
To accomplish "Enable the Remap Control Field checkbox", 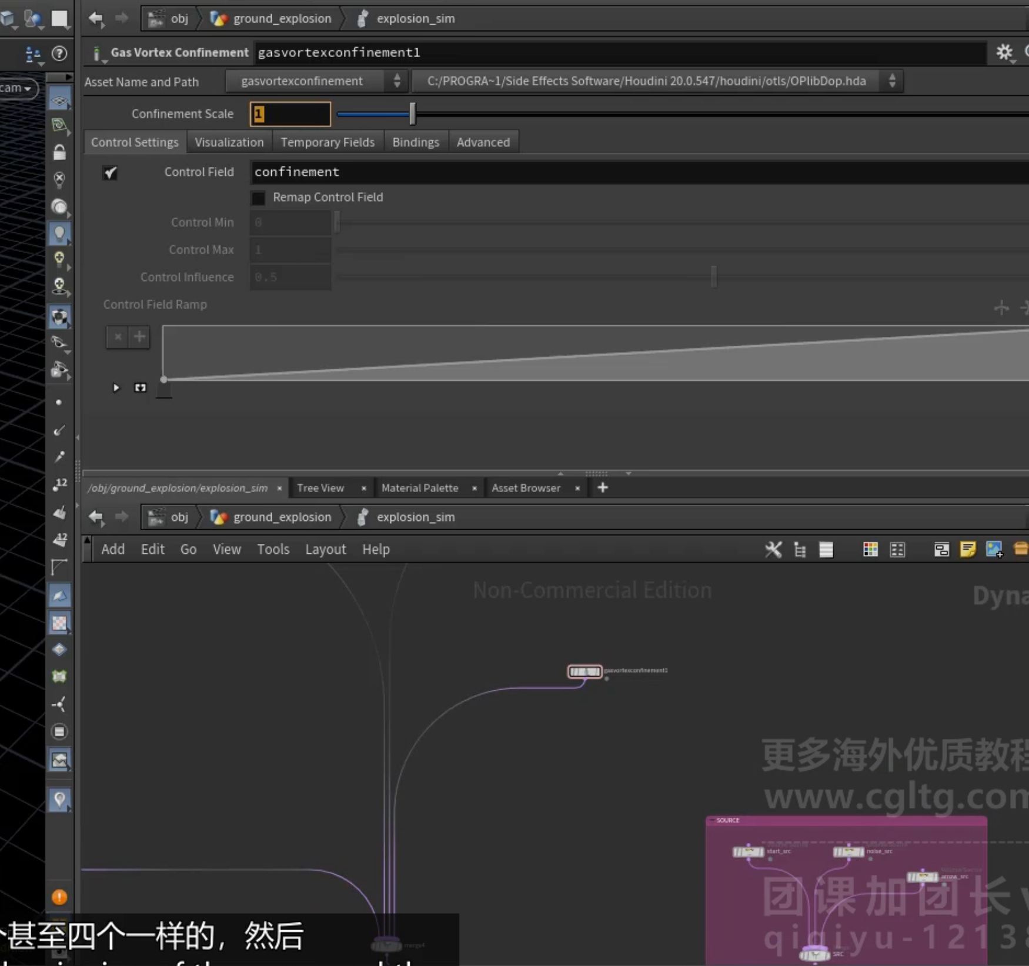I will click(258, 198).
